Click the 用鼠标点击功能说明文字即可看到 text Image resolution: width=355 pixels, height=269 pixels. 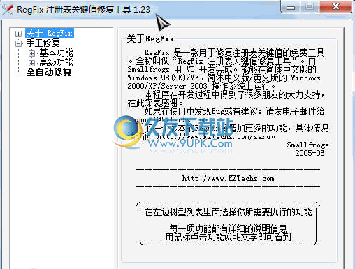coord(228,238)
